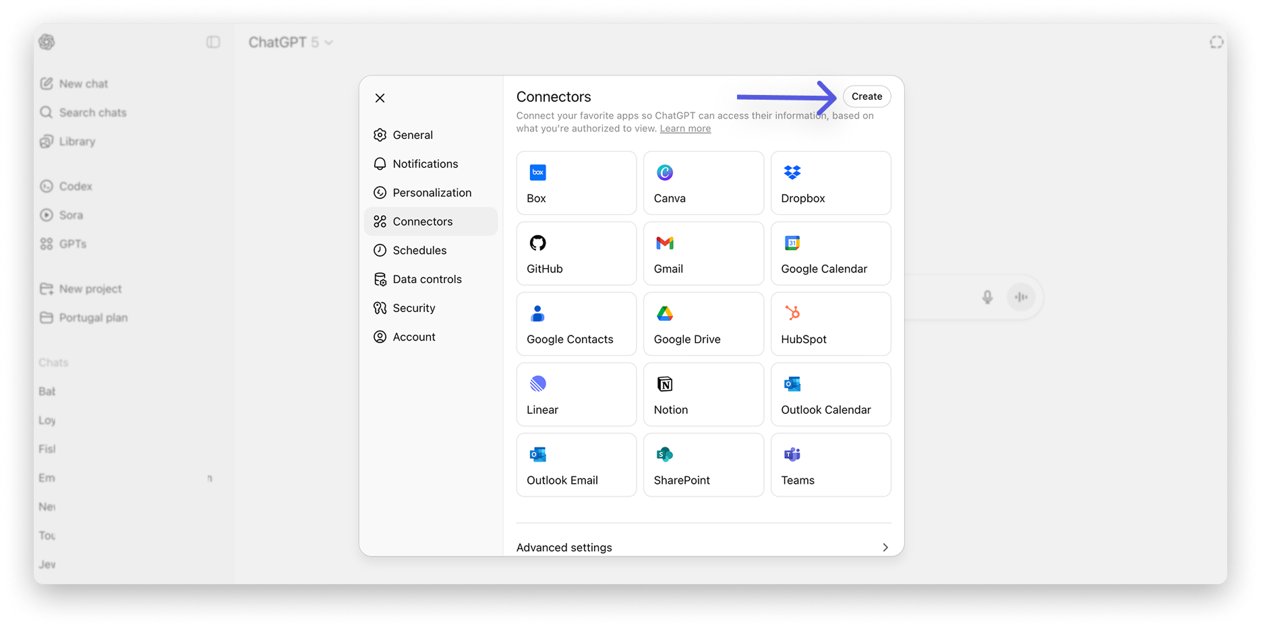
Task: Connect the HubSpot app
Action: (x=831, y=323)
